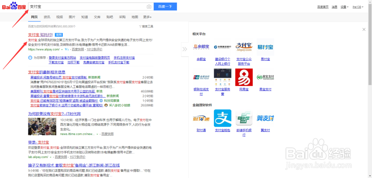Open 美国期刊 支付宝 blockchain news link
The image size is (372, 178).
63,91
